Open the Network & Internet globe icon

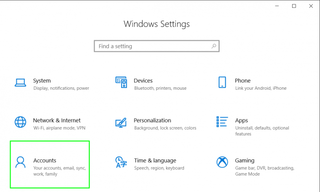pos(20,122)
